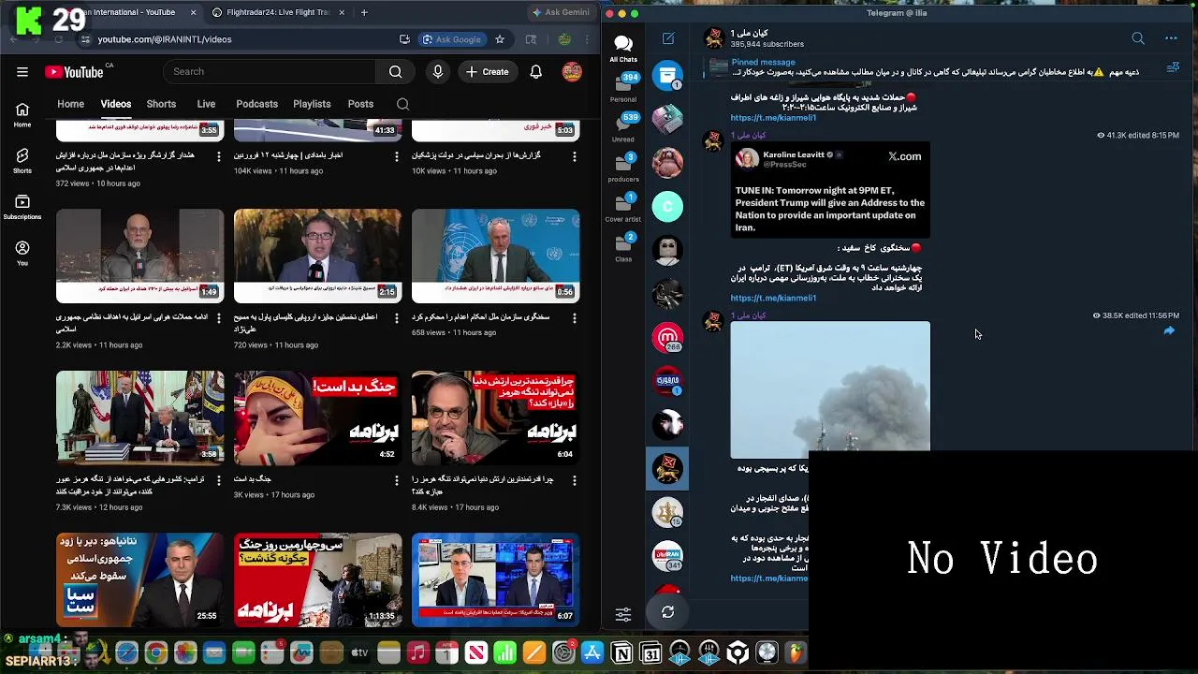Open Shorts from YouTube sidebar

pos(22,161)
